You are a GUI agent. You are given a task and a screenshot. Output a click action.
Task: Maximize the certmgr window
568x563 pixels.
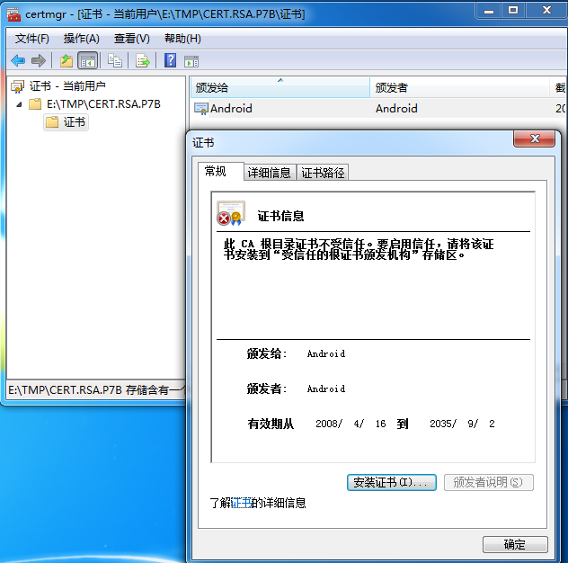tap(513, 11)
